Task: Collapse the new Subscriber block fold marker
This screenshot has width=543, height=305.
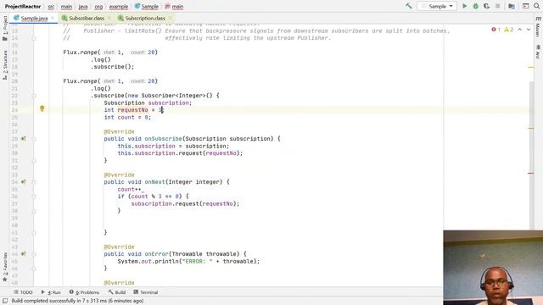Action: (x=34, y=96)
